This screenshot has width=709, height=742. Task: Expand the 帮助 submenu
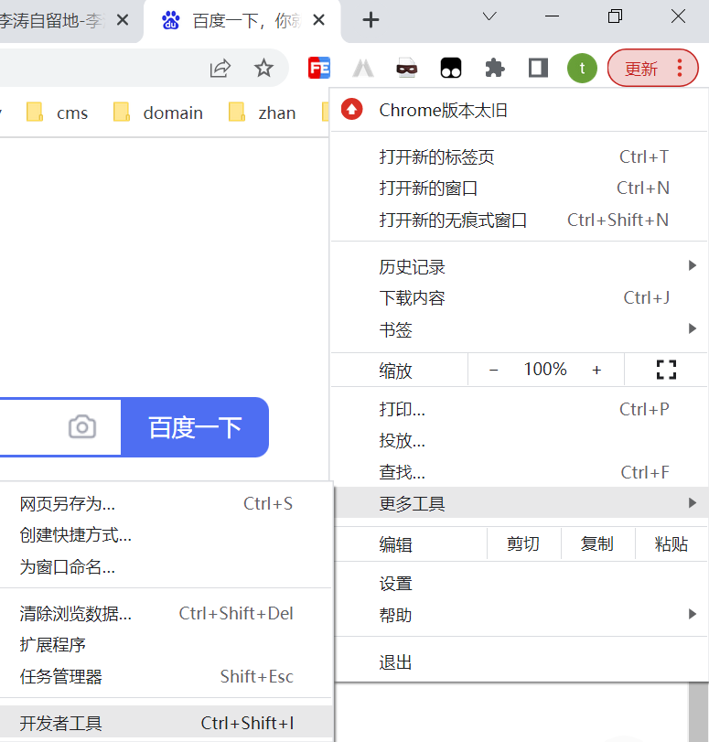click(x=521, y=615)
